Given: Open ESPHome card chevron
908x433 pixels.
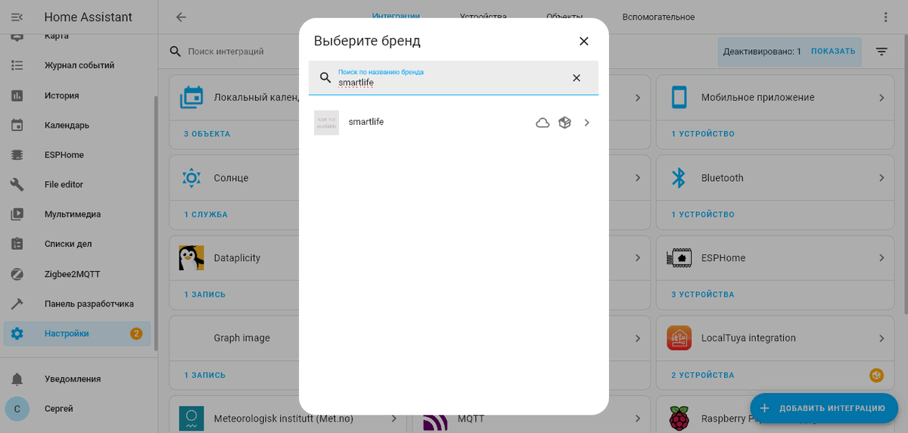Looking at the screenshot, I should click(x=882, y=258).
